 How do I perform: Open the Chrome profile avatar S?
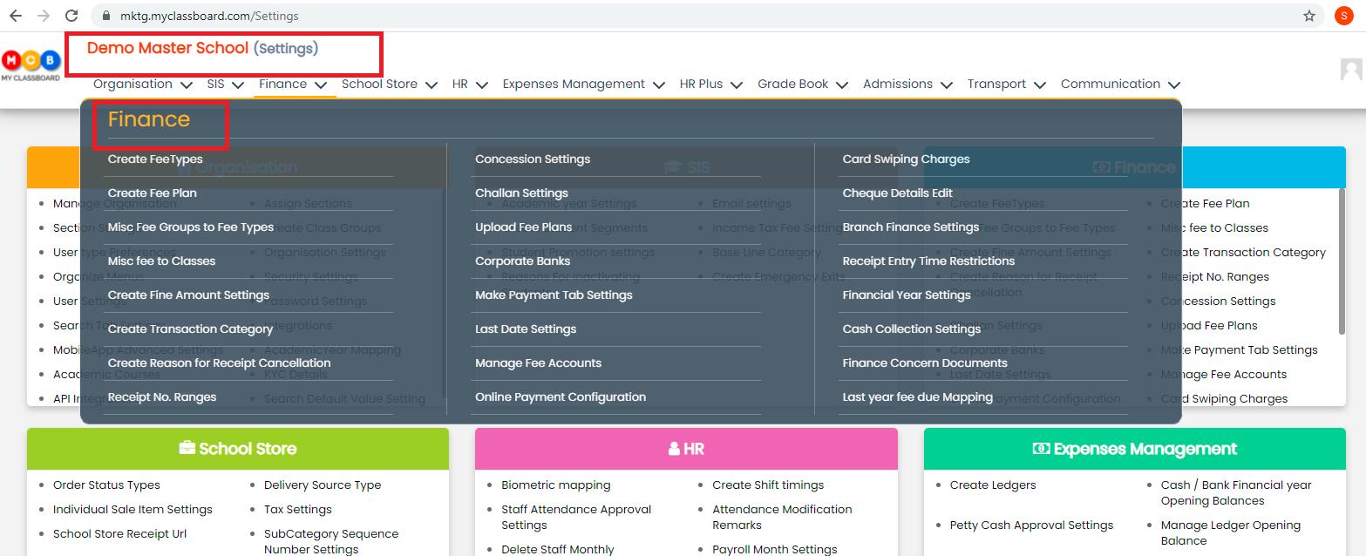point(1345,16)
